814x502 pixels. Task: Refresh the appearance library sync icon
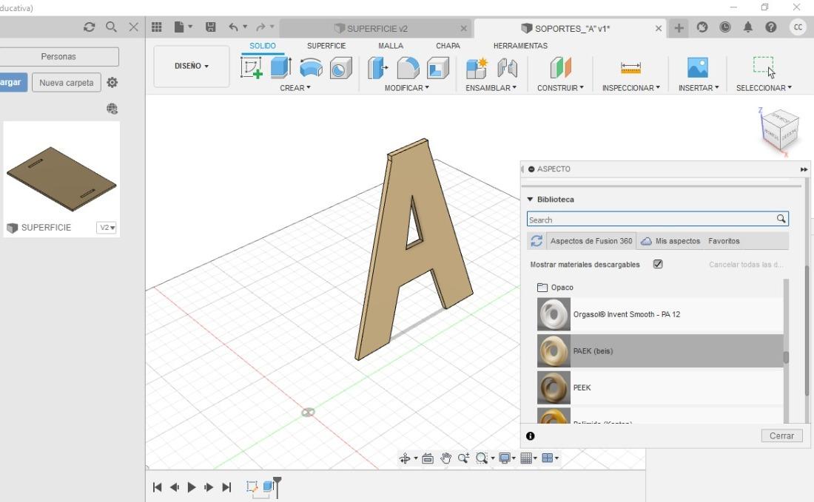(536, 241)
